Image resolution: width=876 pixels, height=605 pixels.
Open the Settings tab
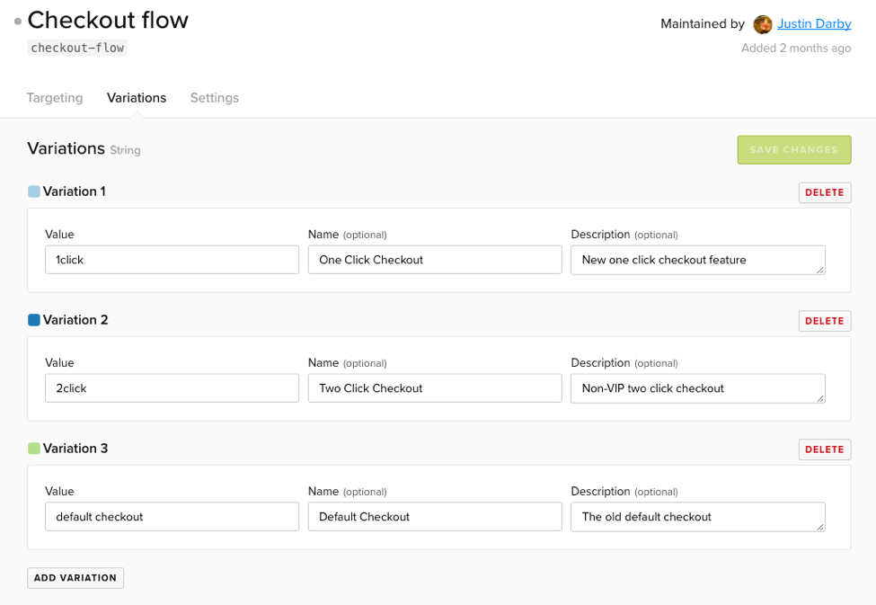click(x=214, y=98)
